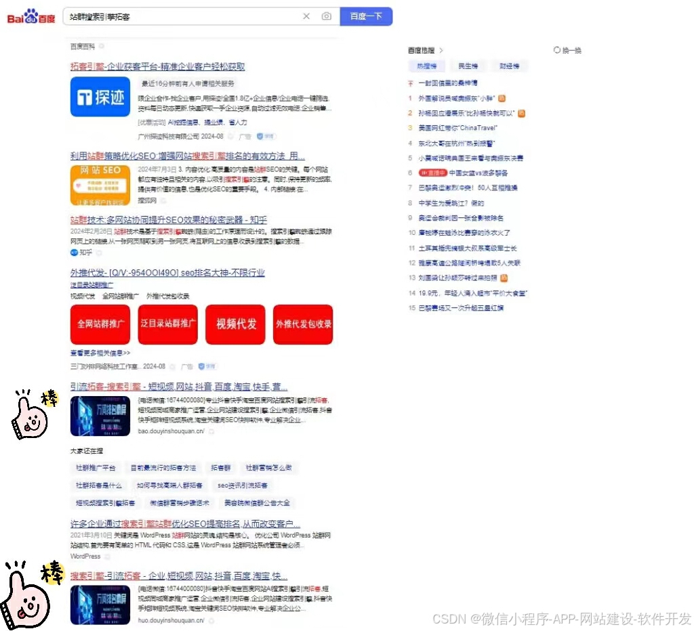Switch to the 民生榜 tab
This screenshot has width=694, height=631.
click(468, 66)
